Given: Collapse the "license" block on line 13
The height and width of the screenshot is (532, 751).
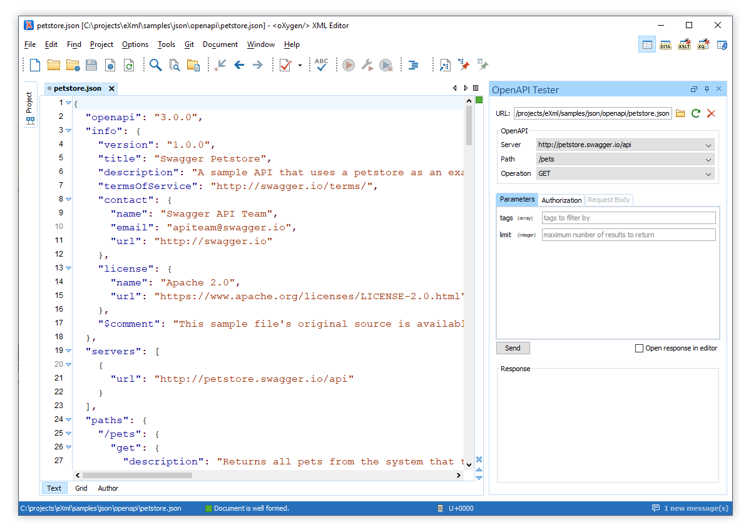Looking at the screenshot, I should point(69,268).
